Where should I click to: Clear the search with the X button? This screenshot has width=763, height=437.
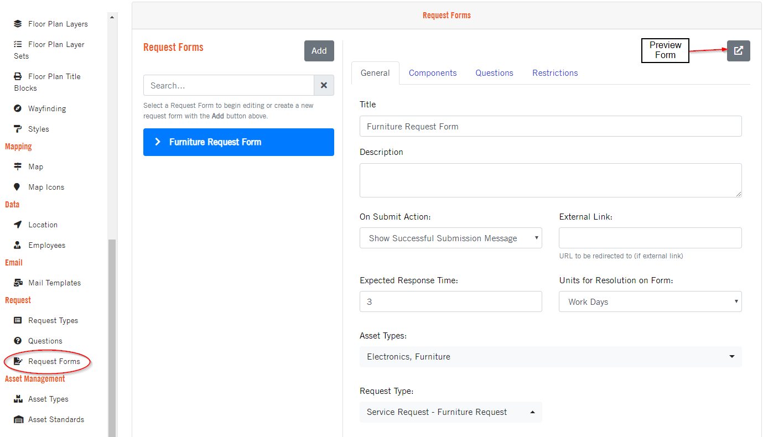coord(324,86)
